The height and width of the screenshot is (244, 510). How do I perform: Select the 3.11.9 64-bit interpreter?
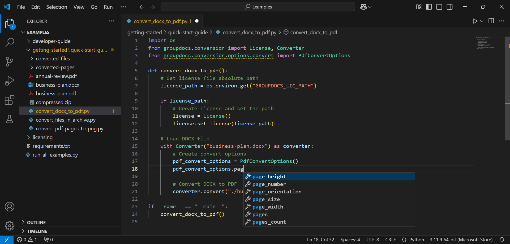tap(461, 239)
